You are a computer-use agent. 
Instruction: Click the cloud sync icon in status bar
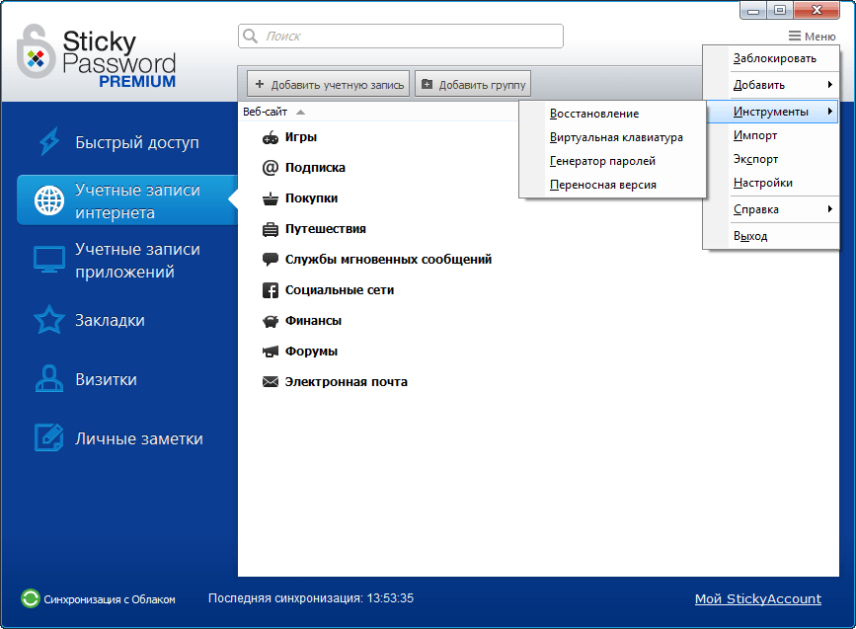pyautogui.click(x=32, y=598)
